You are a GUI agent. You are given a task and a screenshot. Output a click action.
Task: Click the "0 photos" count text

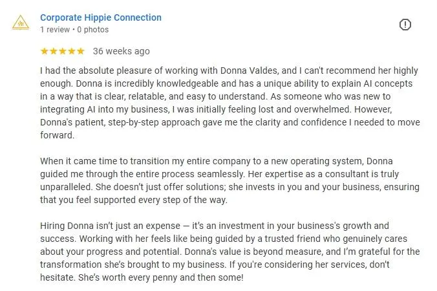coord(93,30)
